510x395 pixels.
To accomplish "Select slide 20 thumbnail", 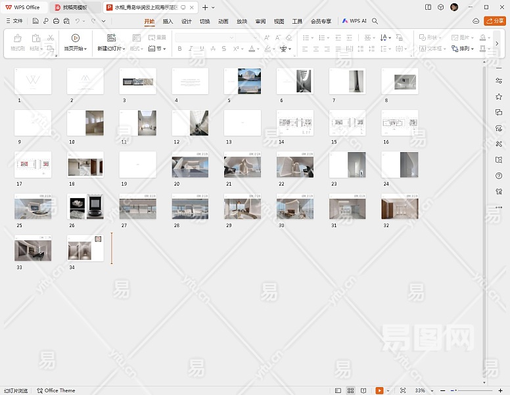I will click(190, 165).
